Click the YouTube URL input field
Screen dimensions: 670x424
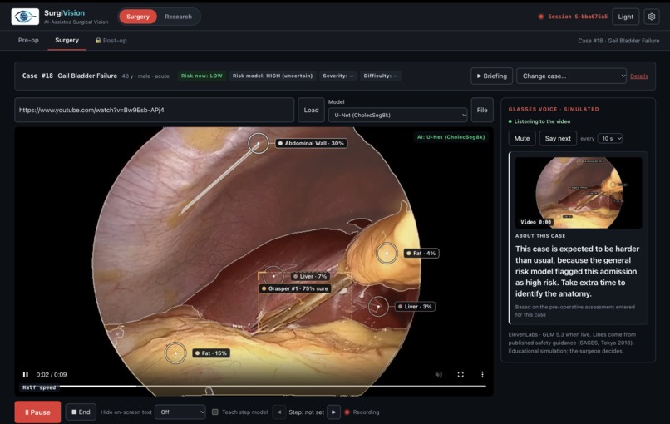[x=154, y=110]
